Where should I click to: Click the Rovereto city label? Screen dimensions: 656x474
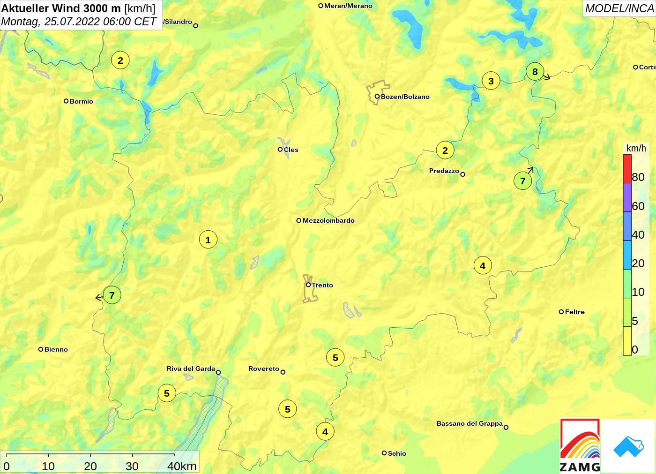[x=264, y=369]
